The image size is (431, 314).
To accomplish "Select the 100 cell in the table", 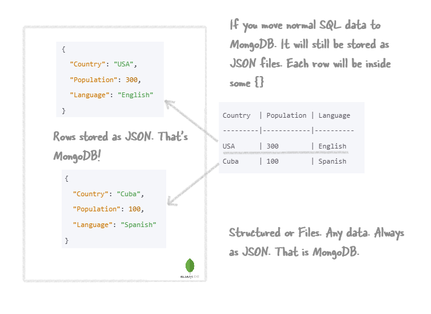I will coord(273,161).
